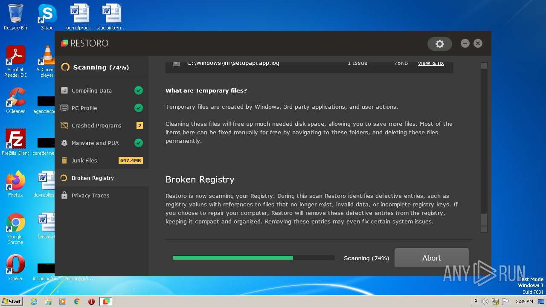
Task: Click the Crashed Programs count badge
Action: 139,125
